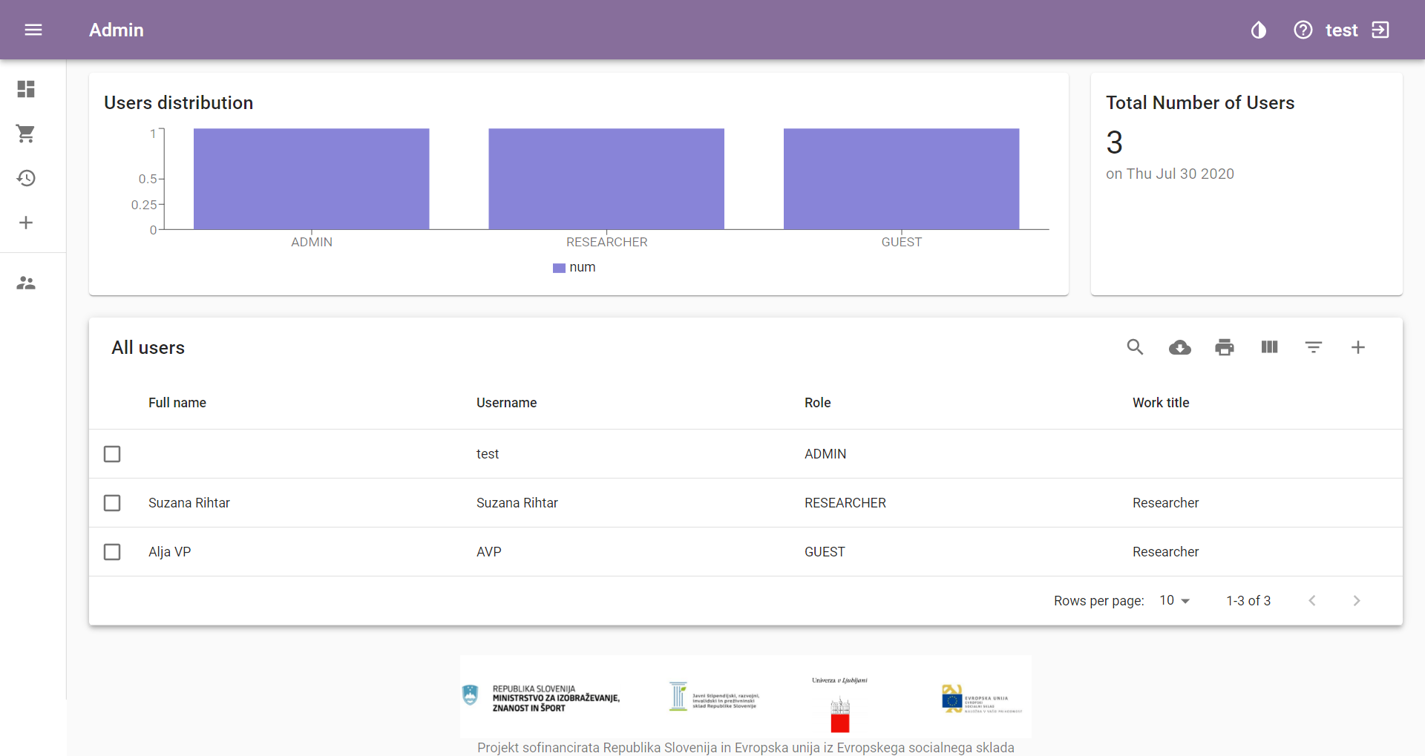Click the username cell 'test'
The image size is (1425, 756).
[488, 454]
